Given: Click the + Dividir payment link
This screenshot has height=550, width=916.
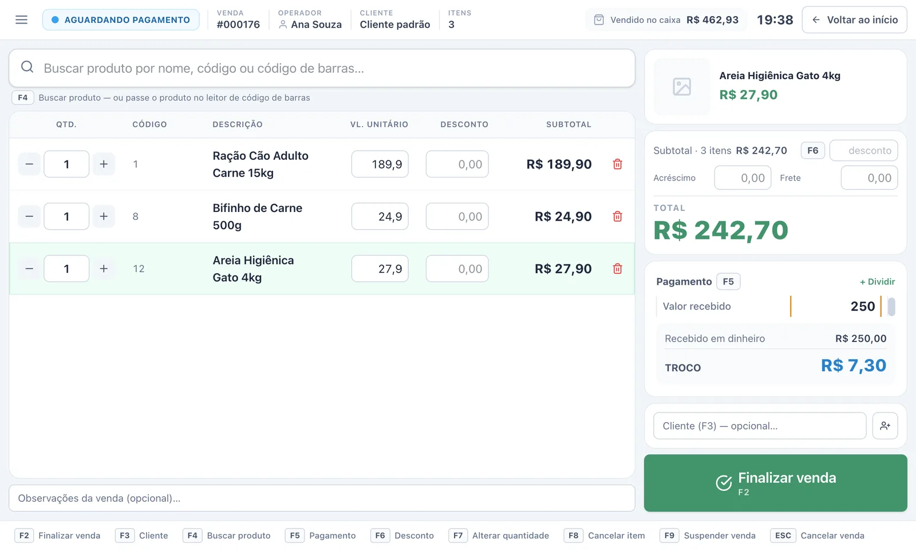Looking at the screenshot, I should [x=877, y=282].
